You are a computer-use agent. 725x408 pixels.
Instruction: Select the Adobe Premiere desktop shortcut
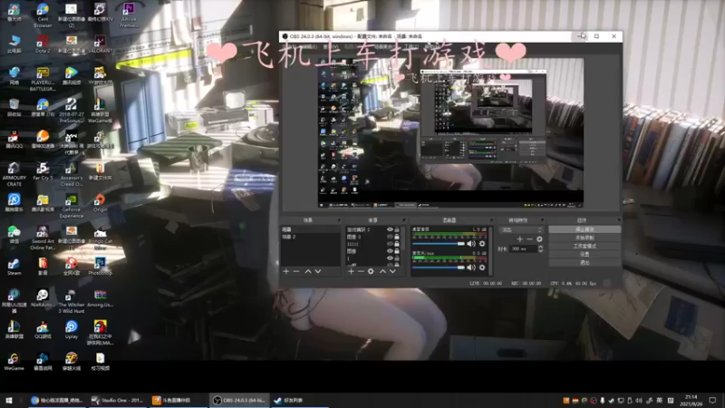point(129,15)
